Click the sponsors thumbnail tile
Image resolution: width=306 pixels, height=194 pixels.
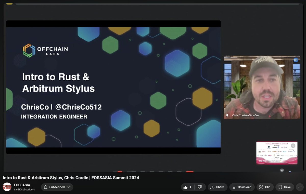click(277, 153)
